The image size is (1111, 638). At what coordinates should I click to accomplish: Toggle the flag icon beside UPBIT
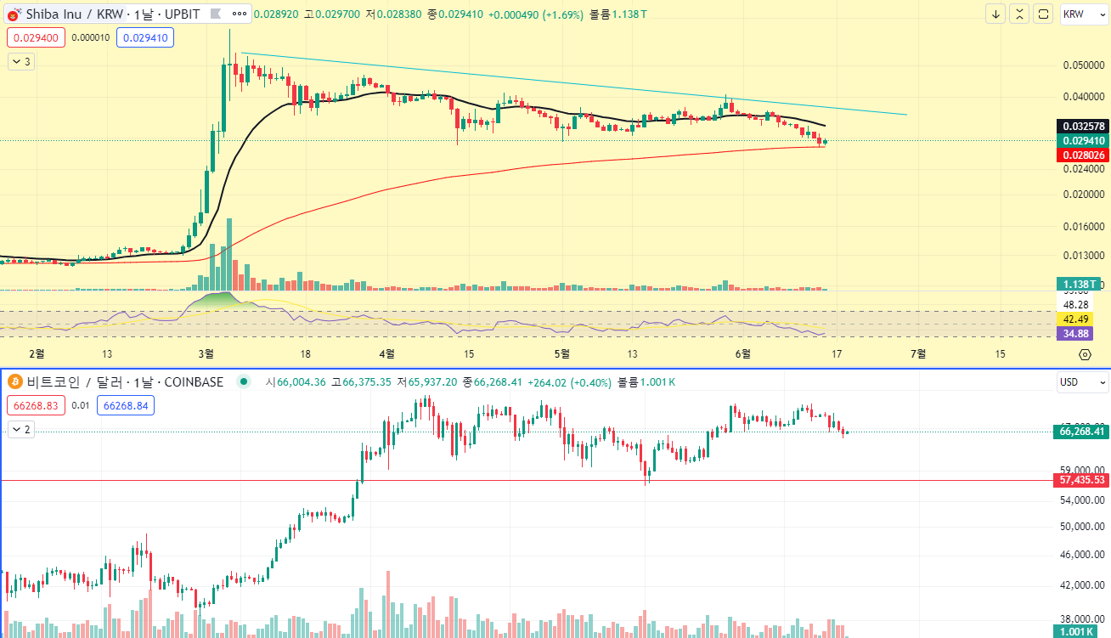click(215, 14)
